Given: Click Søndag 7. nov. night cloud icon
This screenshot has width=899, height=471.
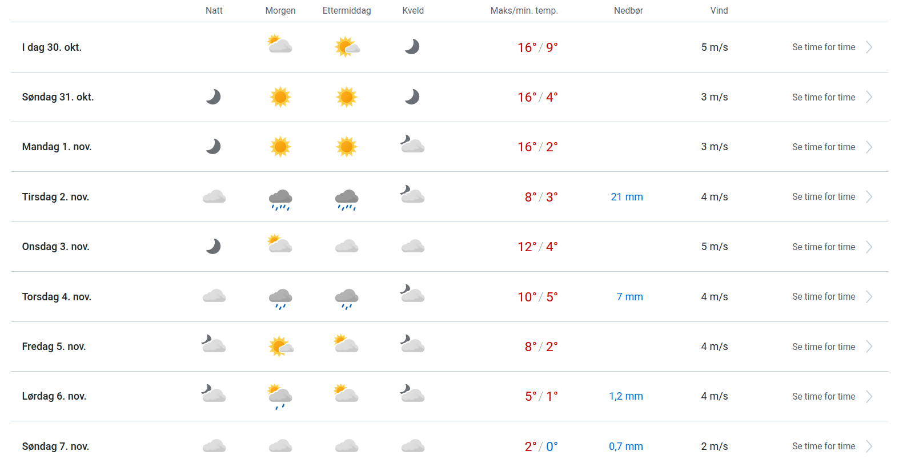Looking at the screenshot, I should tap(214, 446).
